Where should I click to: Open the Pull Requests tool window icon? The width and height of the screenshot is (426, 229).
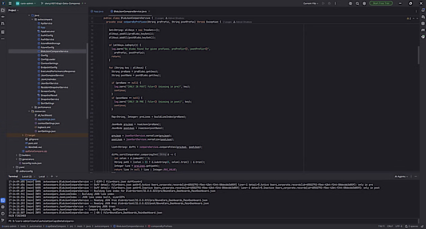pos(2,24)
